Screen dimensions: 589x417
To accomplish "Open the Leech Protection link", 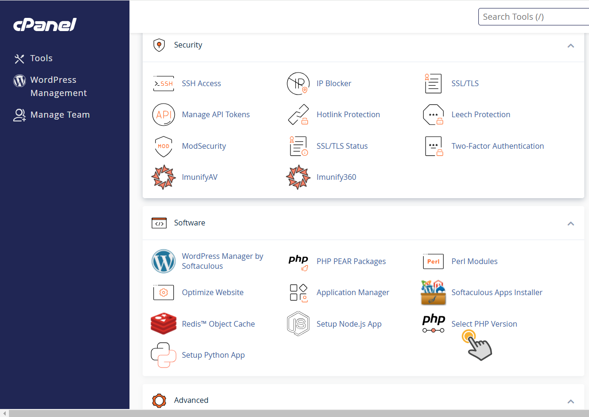I will pos(481,114).
